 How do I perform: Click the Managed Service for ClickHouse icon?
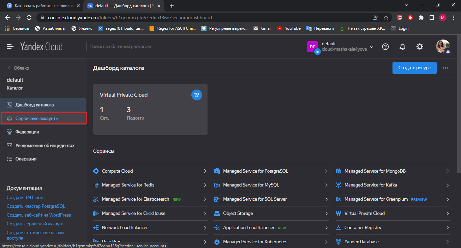[96, 214]
